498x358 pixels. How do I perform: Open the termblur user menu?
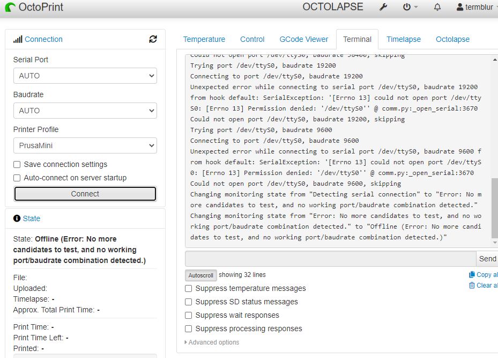tap(477, 7)
